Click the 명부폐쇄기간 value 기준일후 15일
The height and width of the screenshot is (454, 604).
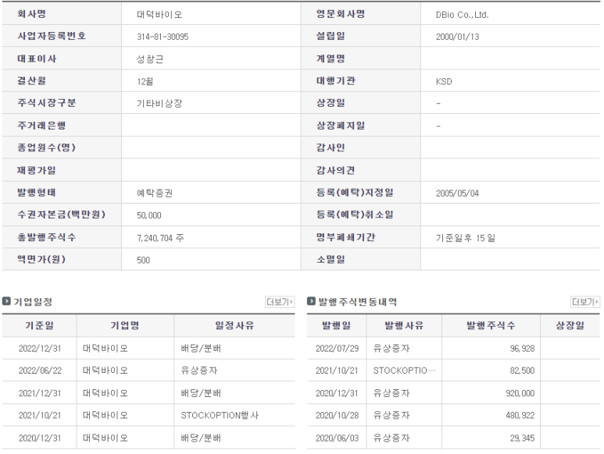[466, 238]
